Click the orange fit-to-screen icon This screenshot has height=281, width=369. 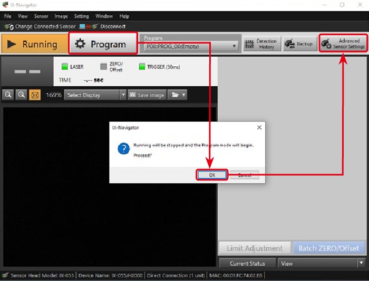pyautogui.click(x=35, y=95)
